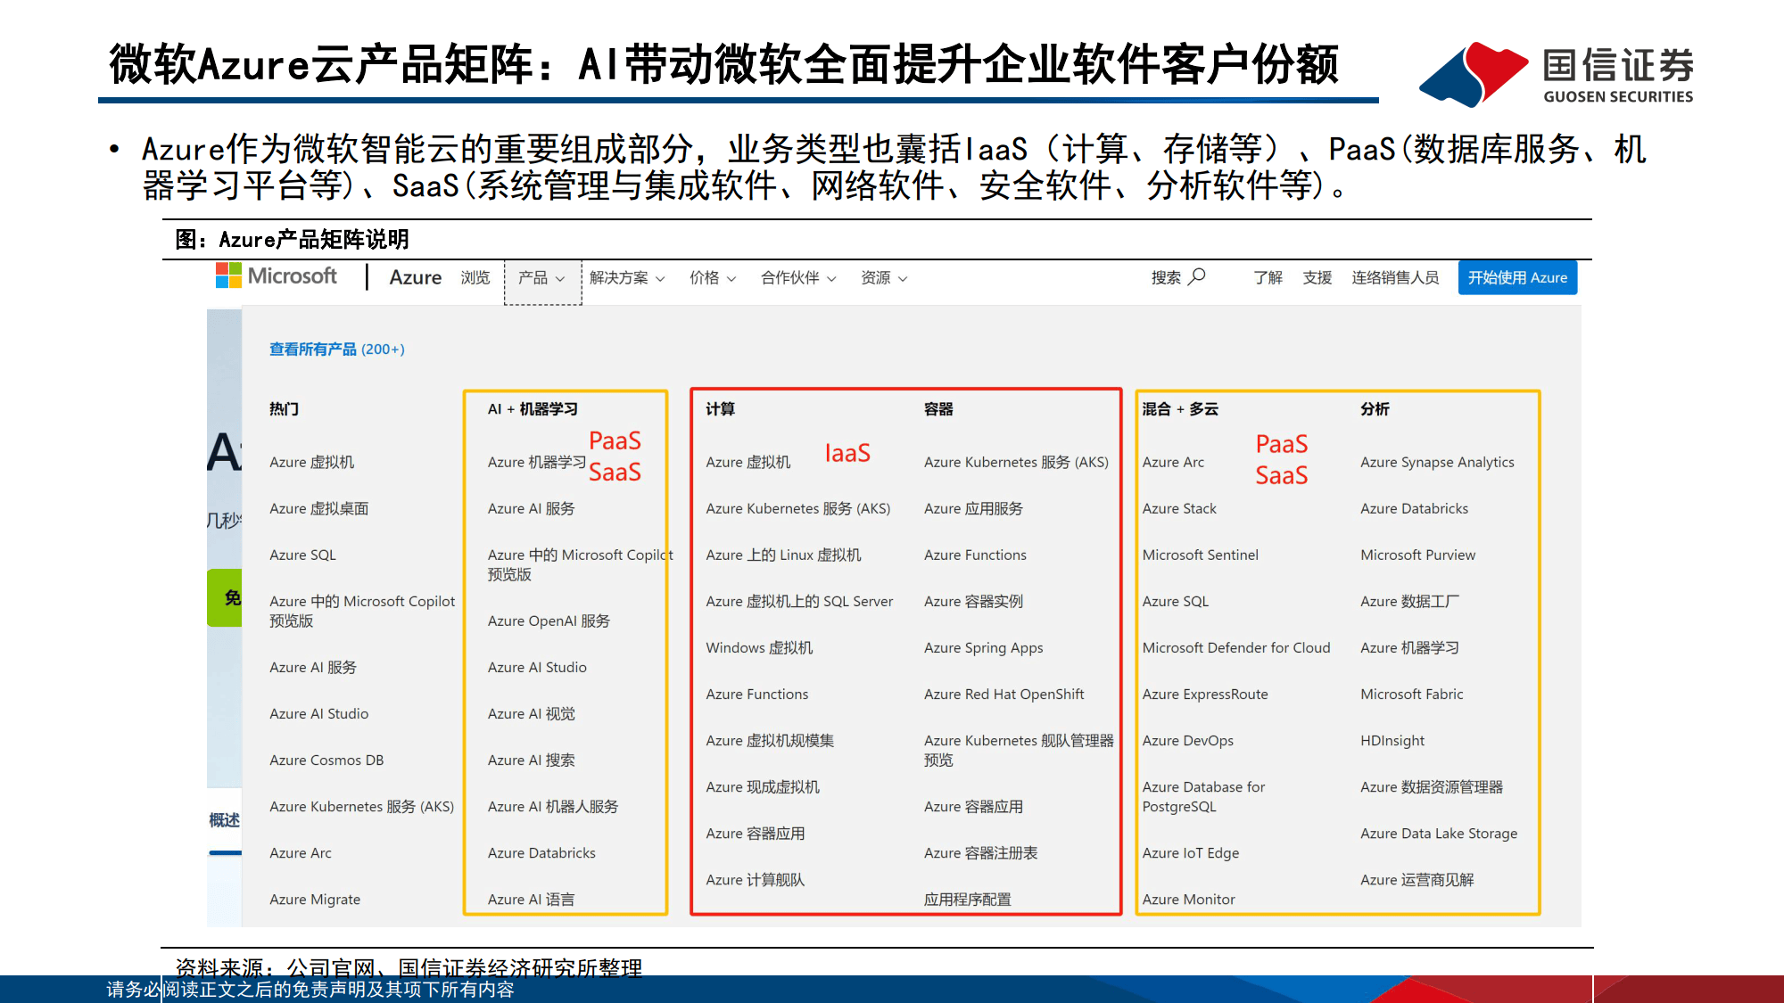Viewport: 1784px width, 1003px height.
Task: Click the 计算 column heading
Action: (x=720, y=408)
